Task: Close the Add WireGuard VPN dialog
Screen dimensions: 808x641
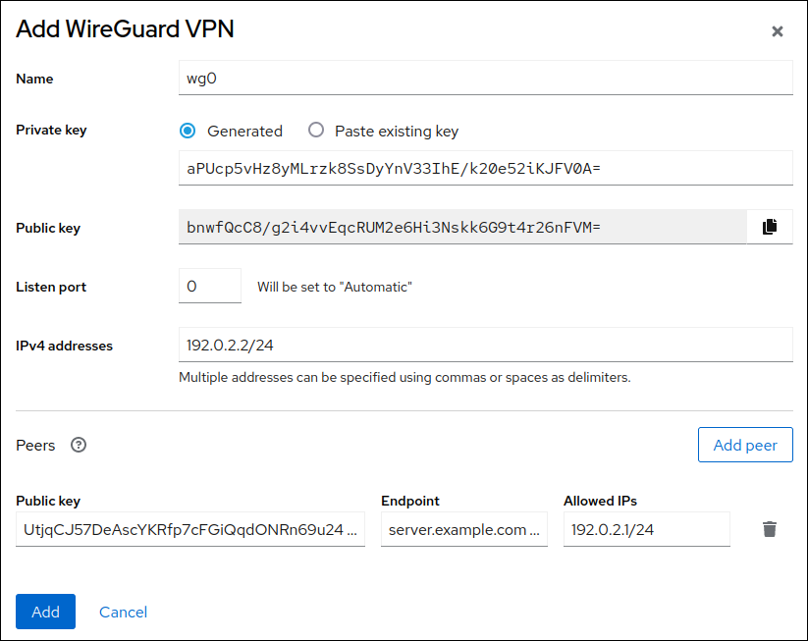Action: point(777,31)
